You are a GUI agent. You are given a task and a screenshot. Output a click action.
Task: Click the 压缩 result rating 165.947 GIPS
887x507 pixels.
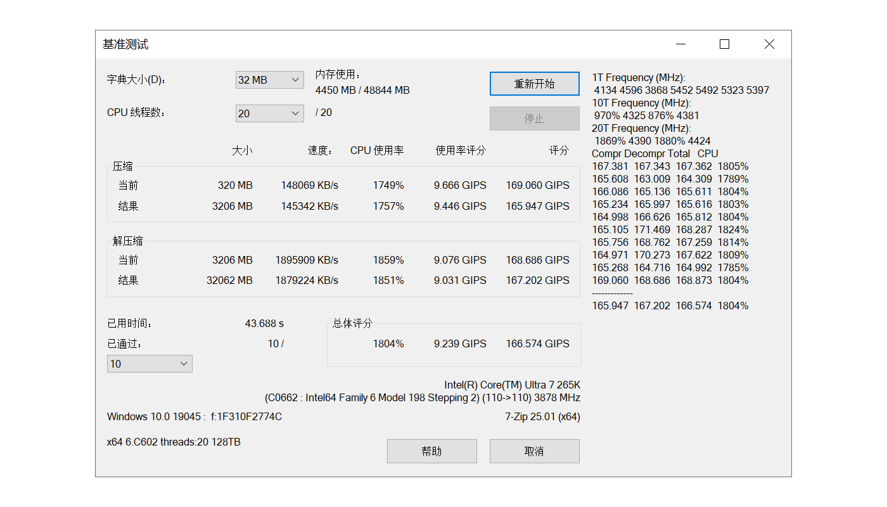(537, 206)
